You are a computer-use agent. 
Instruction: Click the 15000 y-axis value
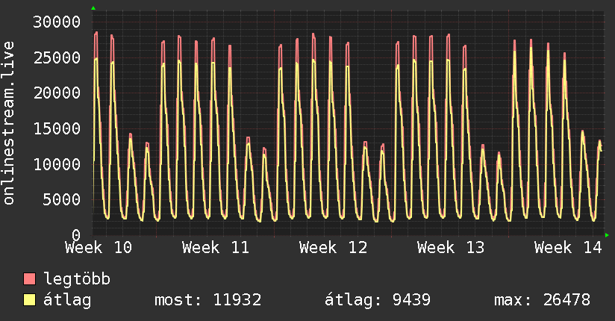[57, 128]
